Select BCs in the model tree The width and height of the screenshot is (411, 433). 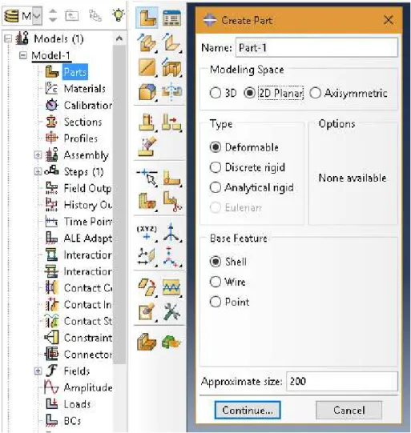(72, 421)
